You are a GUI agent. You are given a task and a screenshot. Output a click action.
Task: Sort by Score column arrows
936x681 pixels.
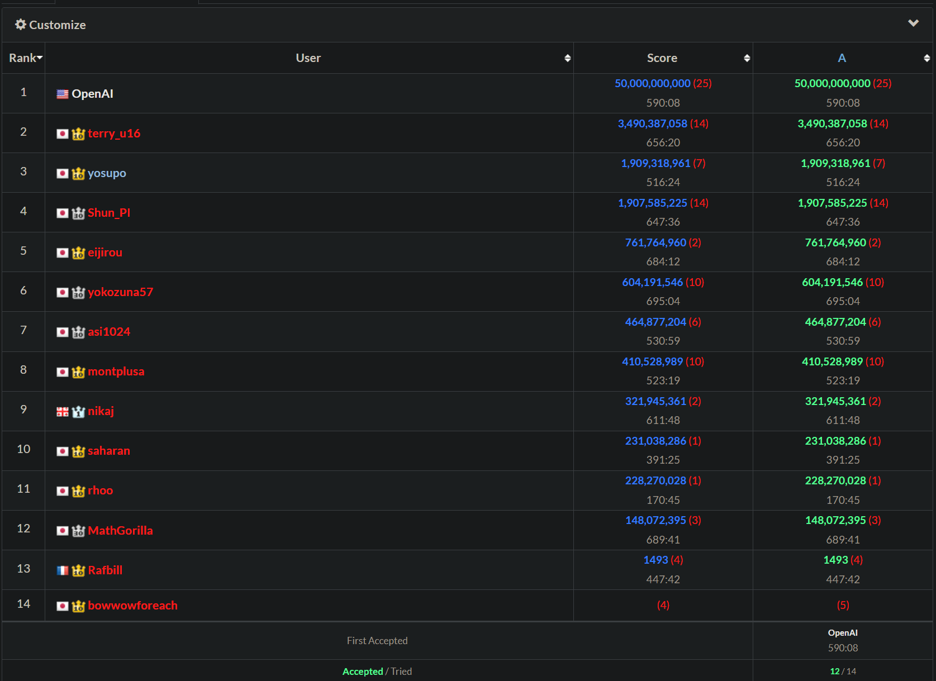pyautogui.click(x=747, y=58)
